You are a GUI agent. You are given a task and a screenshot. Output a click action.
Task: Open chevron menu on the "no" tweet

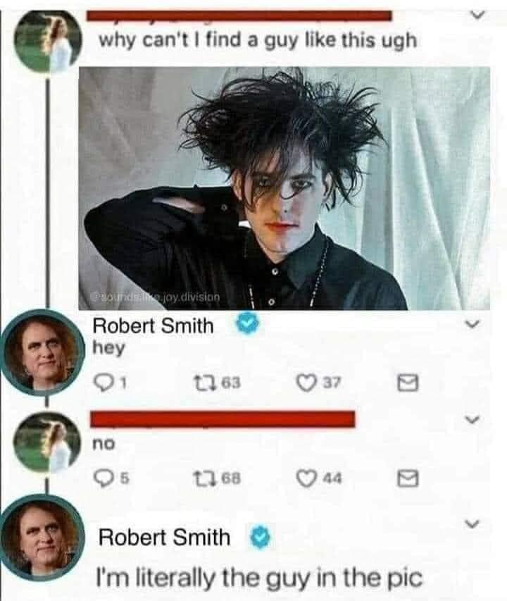pyautogui.click(x=473, y=419)
